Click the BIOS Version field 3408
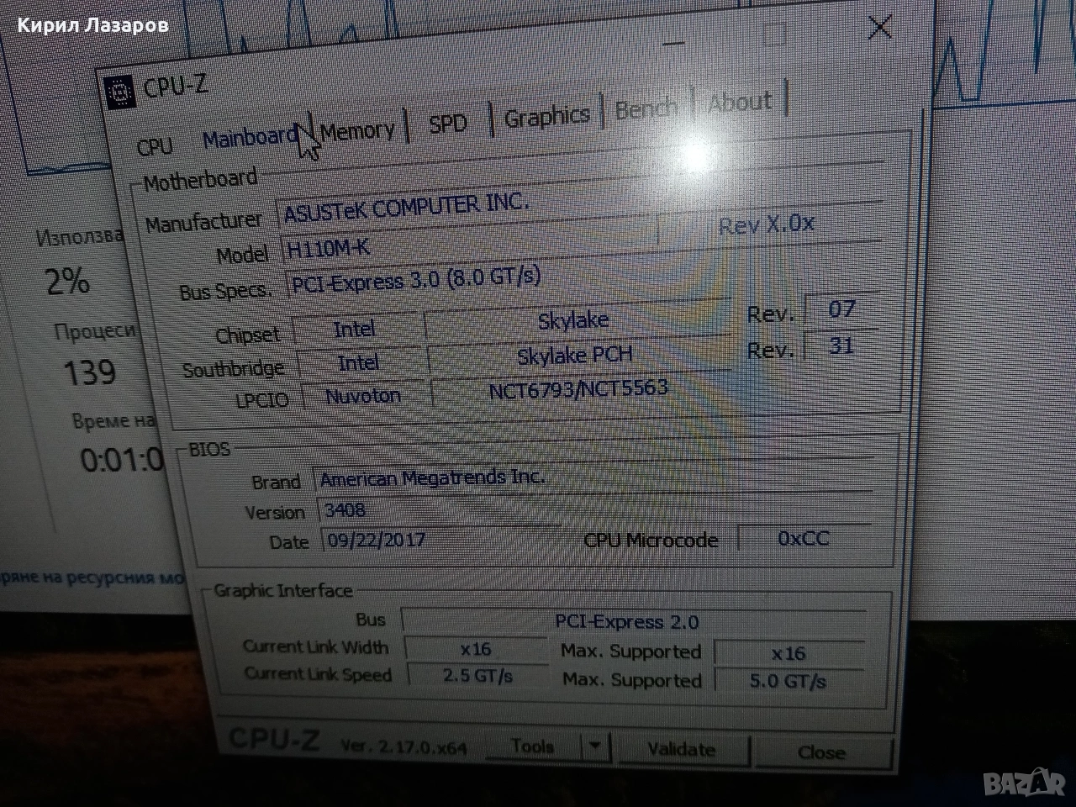 437,509
